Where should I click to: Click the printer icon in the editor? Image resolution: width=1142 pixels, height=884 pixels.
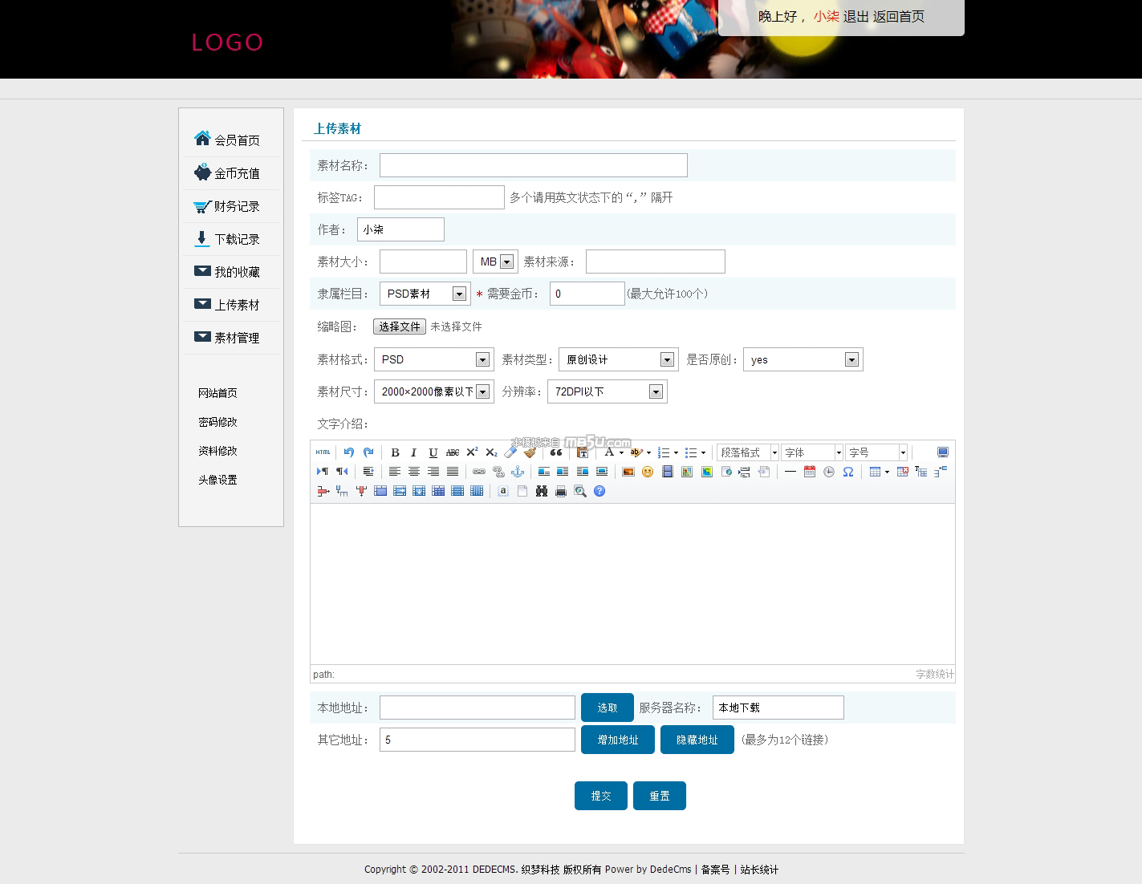pos(561,491)
